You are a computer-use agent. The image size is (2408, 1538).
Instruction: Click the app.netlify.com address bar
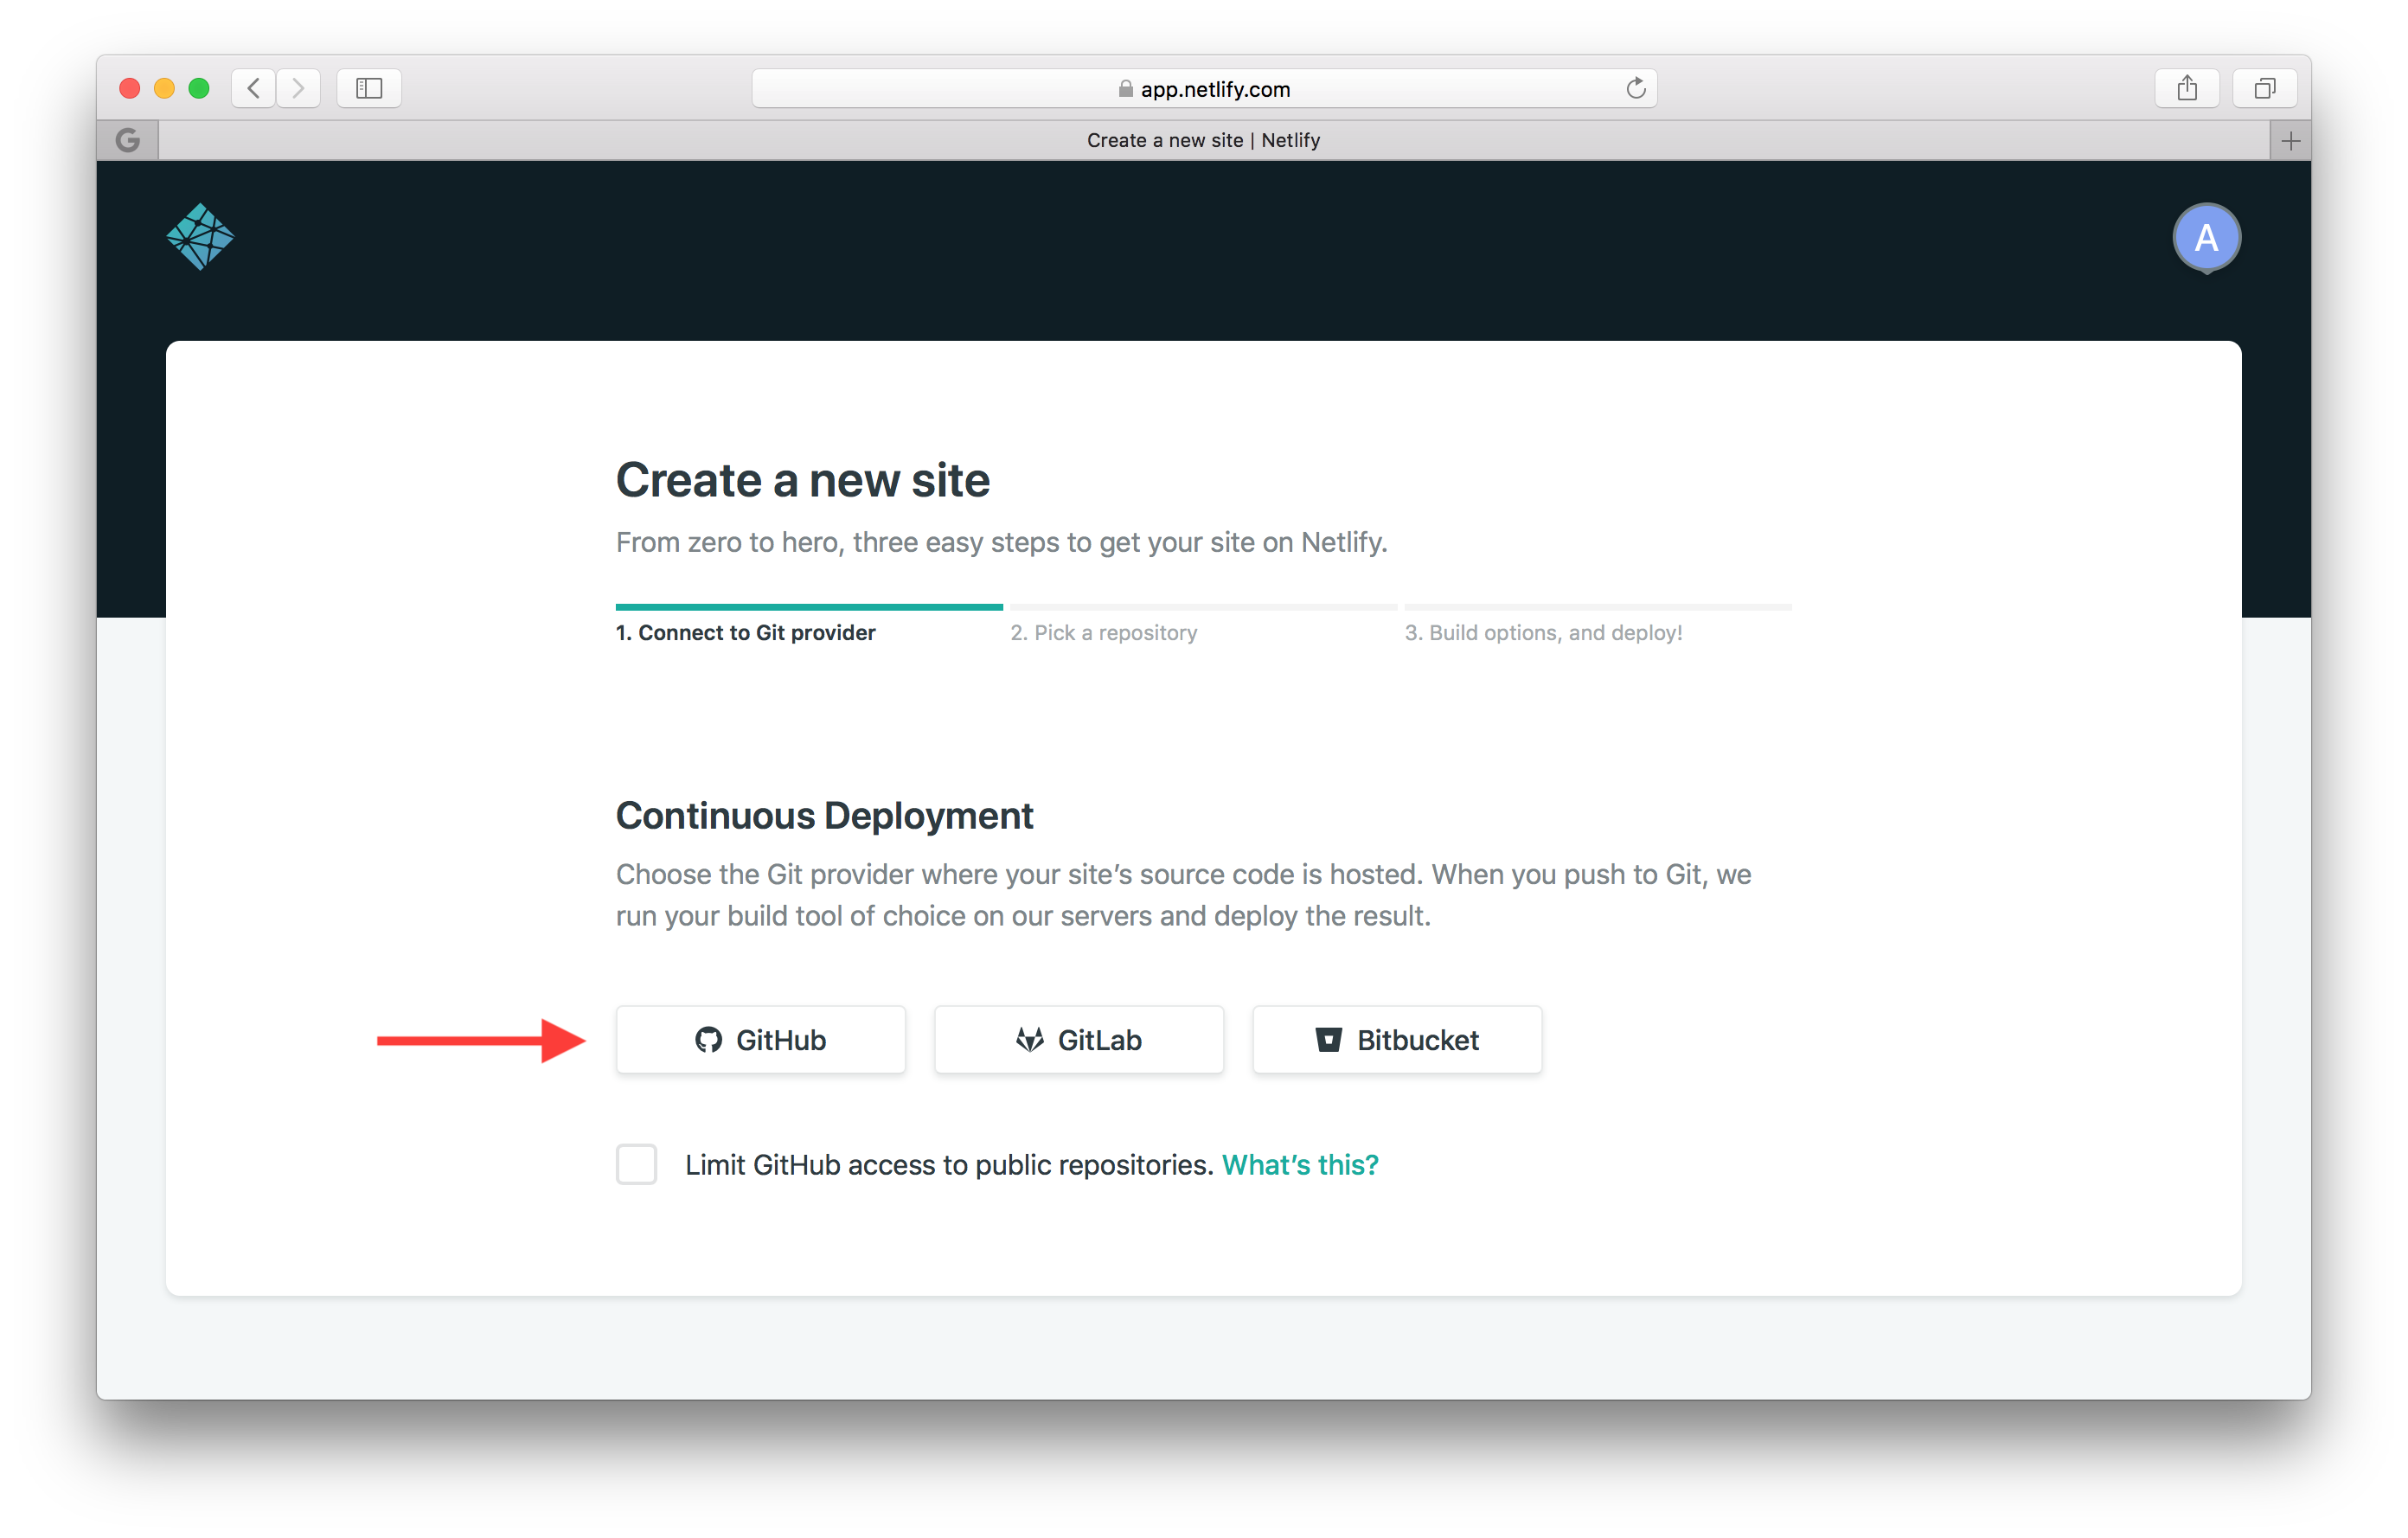(1204, 89)
